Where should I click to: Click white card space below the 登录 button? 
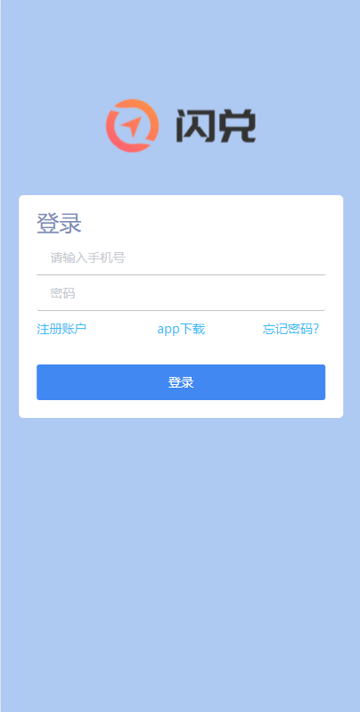pyautogui.click(x=181, y=409)
